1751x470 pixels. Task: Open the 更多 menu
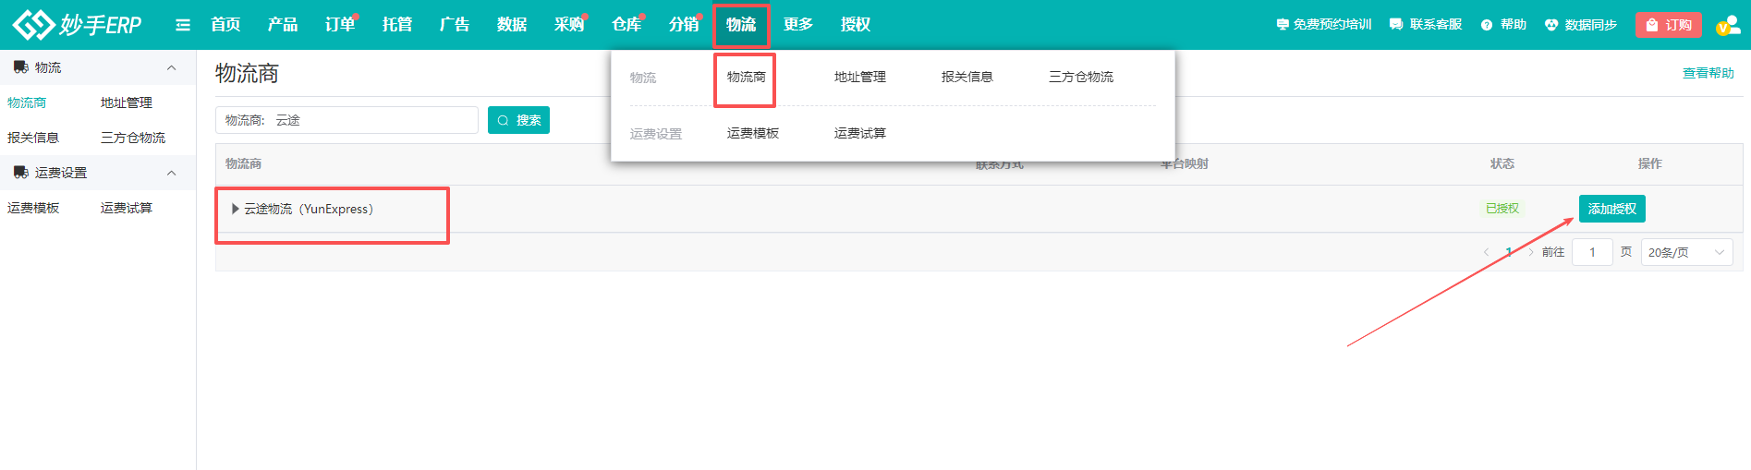[798, 25]
